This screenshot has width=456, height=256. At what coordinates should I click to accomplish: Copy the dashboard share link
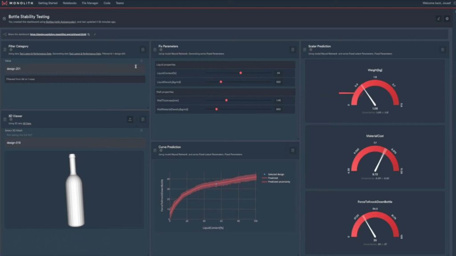click(89, 34)
